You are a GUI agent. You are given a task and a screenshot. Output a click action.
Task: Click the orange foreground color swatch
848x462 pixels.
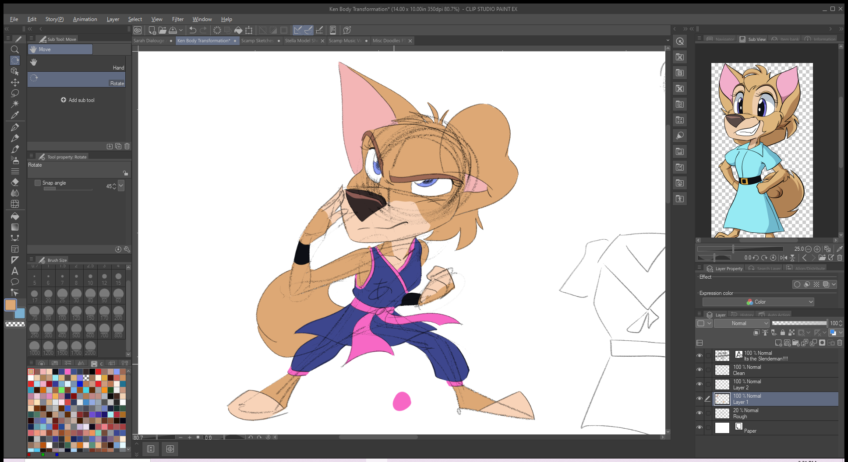tap(11, 305)
